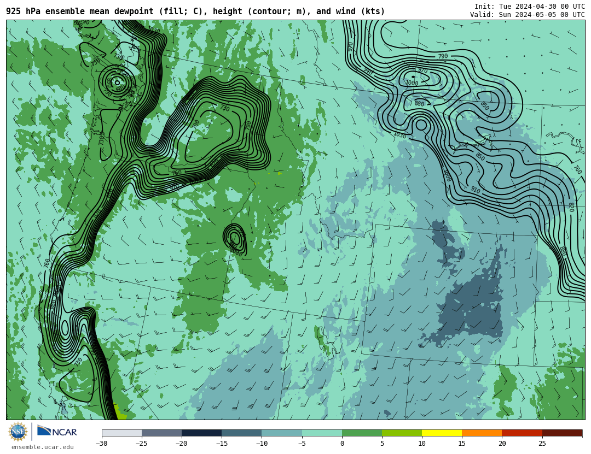Click the NCAR logo

click(x=57, y=431)
